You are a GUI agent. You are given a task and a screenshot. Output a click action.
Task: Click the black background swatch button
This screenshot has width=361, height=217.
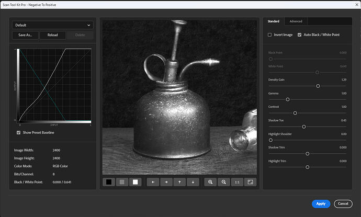point(109,182)
